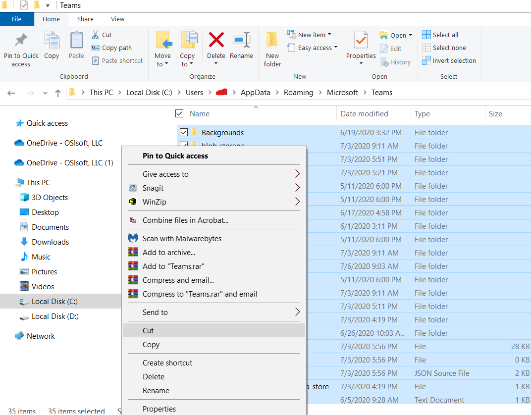The height and width of the screenshot is (415, 531).
Task: Click the New folder icon in ribbon
Action: 272,40
